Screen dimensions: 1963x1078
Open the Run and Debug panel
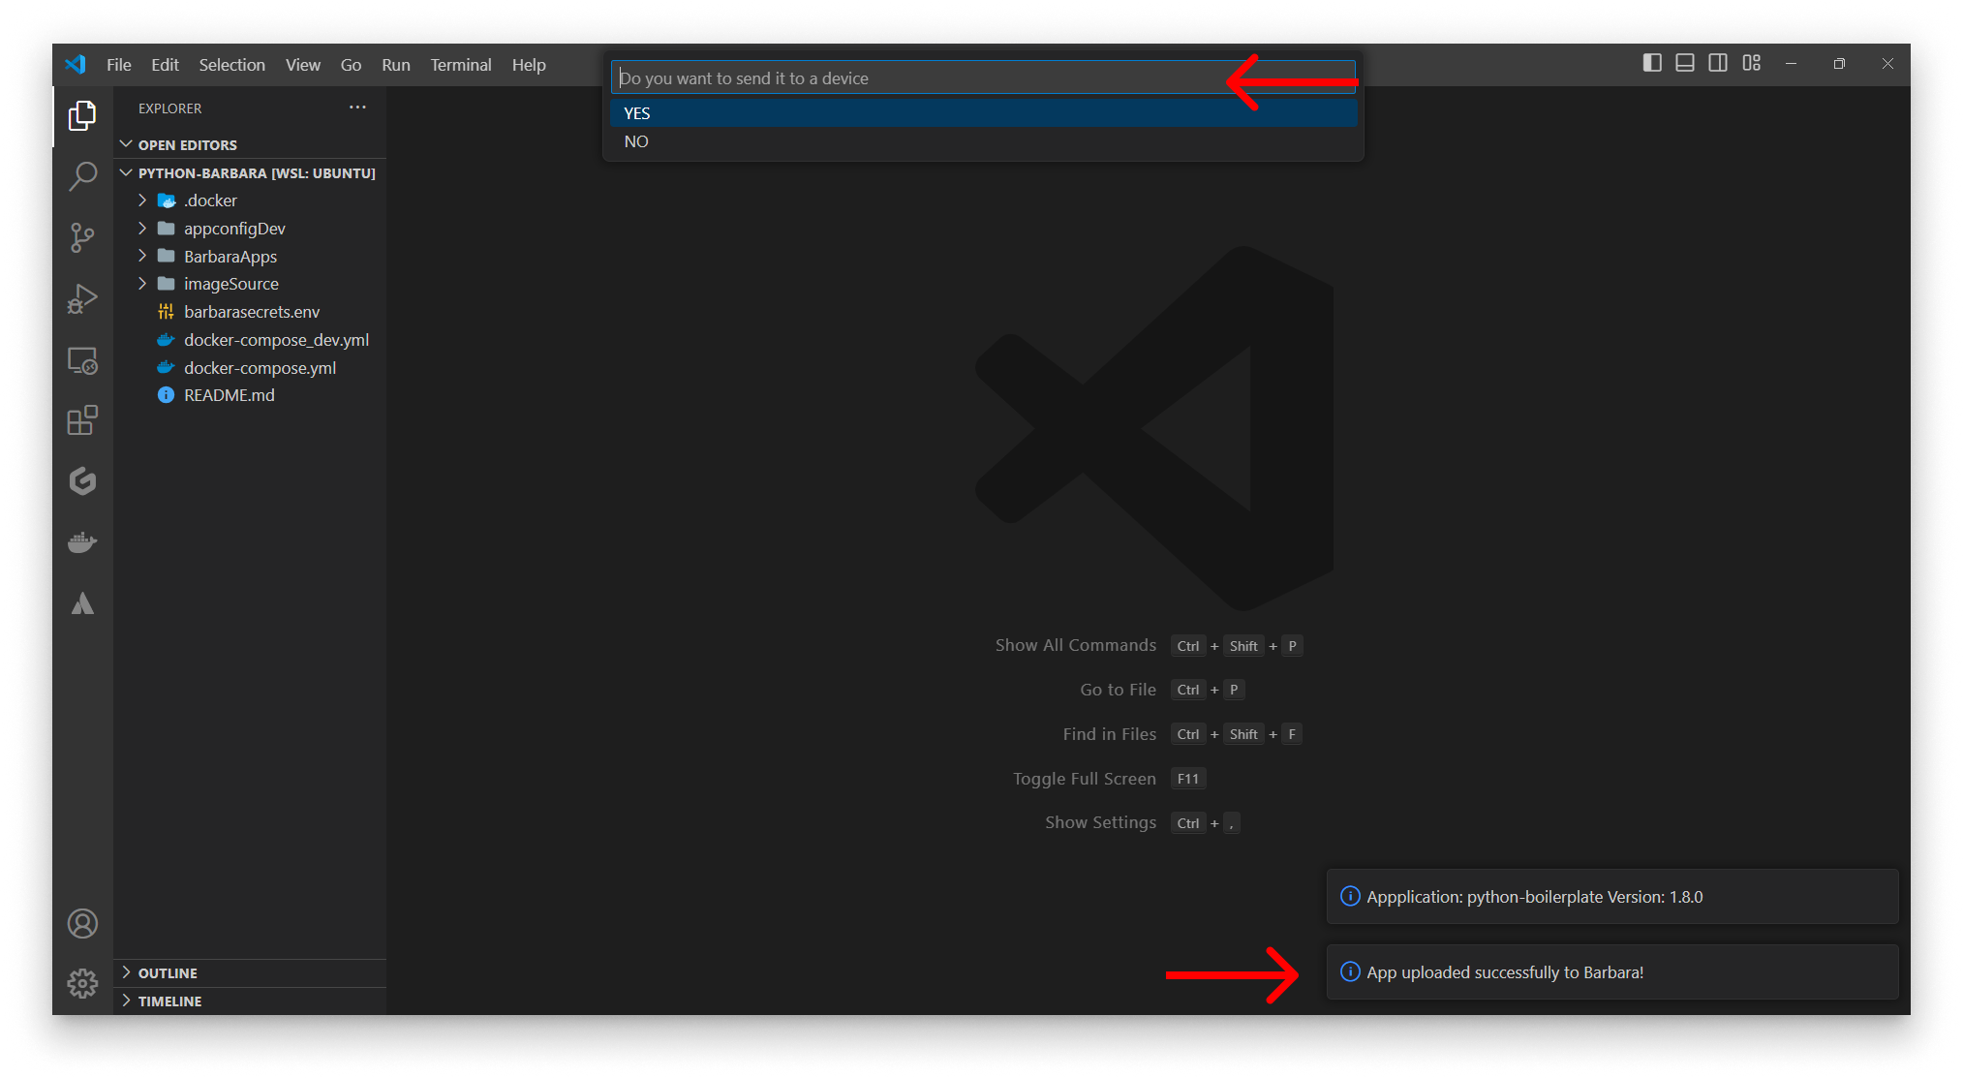tap(82, 298)
